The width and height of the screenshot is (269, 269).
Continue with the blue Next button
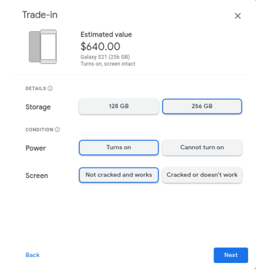[x=231, y=255]
